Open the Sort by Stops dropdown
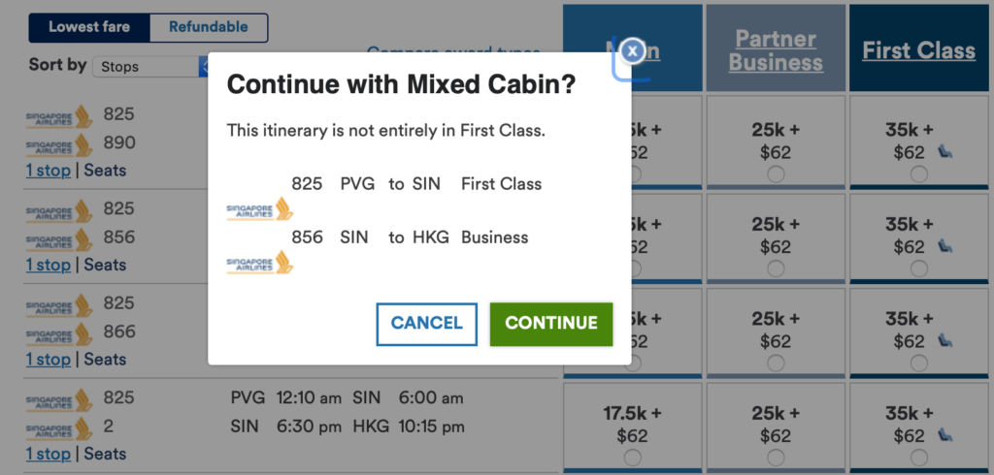This screenshot has width=994, height=475. [150, 67]
